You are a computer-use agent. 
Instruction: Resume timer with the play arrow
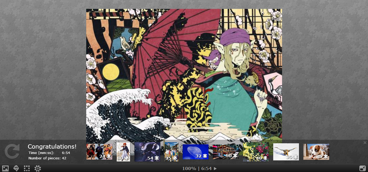click(215, 168)
